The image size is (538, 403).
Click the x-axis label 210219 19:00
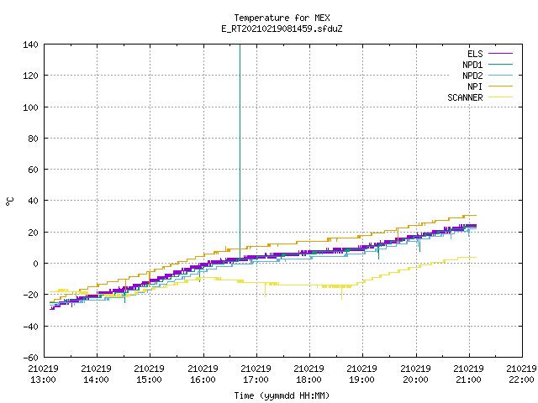(362, 374)
